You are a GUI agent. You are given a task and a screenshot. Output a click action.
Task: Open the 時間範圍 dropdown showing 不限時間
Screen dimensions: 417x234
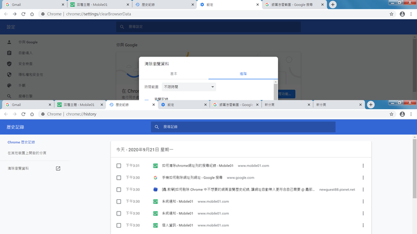coord(189,87)
